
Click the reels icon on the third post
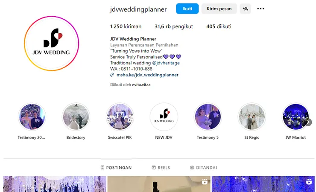[x=309, y=182]
